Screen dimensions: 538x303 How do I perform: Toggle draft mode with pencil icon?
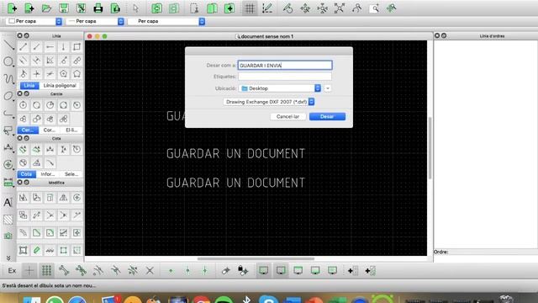pos(267,8)
